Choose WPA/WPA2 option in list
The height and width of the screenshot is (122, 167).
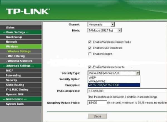pos(114,81)
